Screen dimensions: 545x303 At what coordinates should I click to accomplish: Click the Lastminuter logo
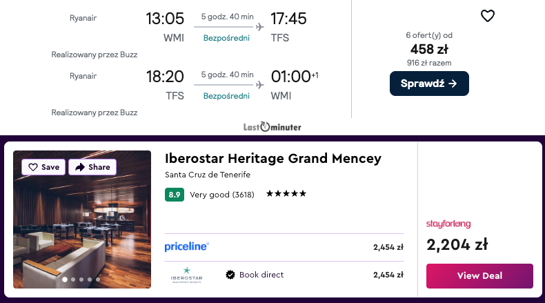click(x=272, y=127)
